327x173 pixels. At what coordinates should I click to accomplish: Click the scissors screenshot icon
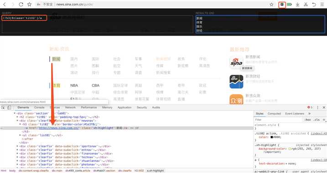(306, 5)
